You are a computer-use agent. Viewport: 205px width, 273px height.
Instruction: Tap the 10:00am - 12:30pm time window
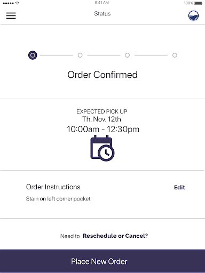point(103,129)
